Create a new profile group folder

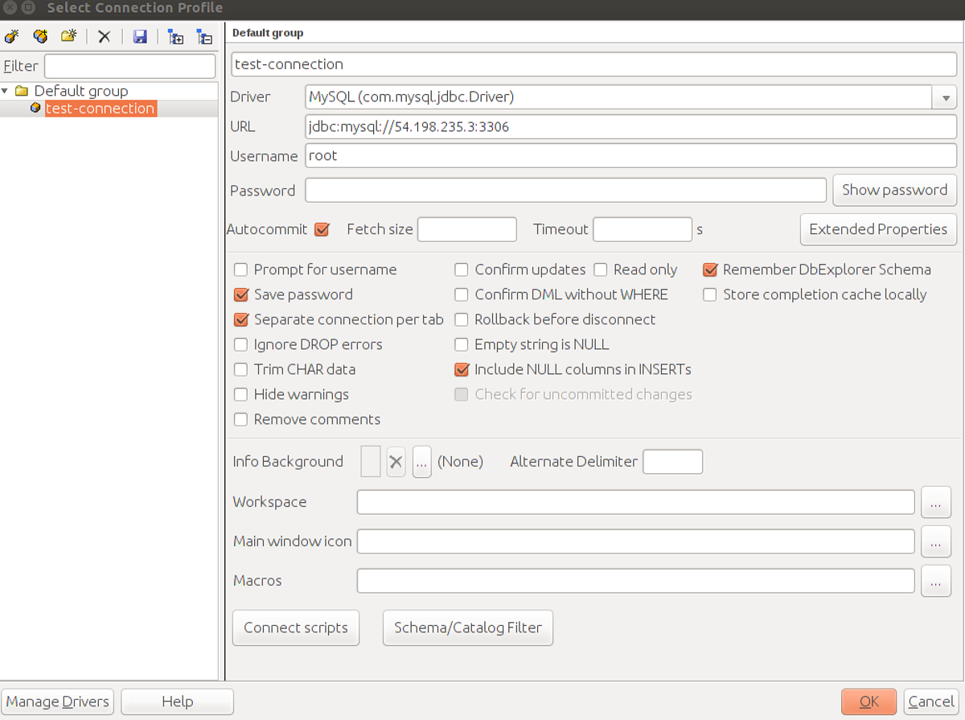coord(69,36)
